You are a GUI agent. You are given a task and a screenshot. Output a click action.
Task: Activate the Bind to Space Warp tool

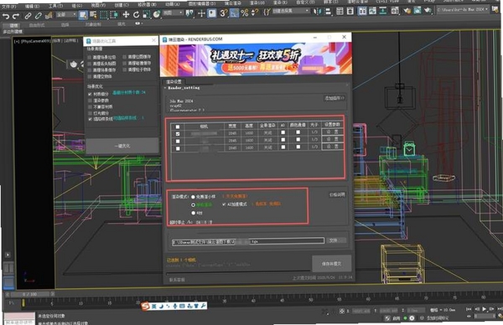[x=49, y=15]
